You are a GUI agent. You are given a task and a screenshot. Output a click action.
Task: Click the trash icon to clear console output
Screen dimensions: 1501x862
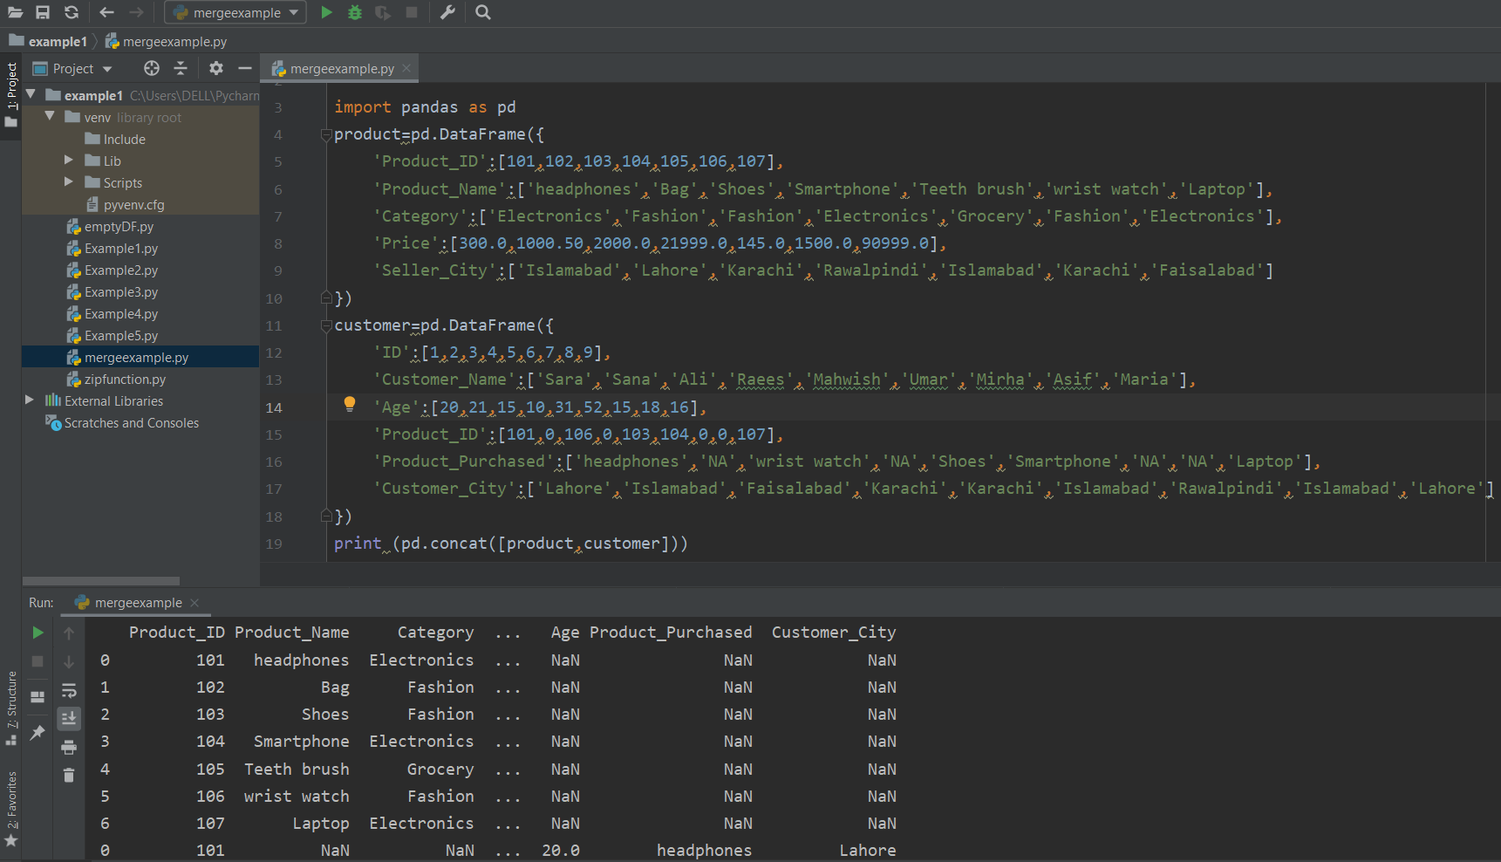coord(69,775)
